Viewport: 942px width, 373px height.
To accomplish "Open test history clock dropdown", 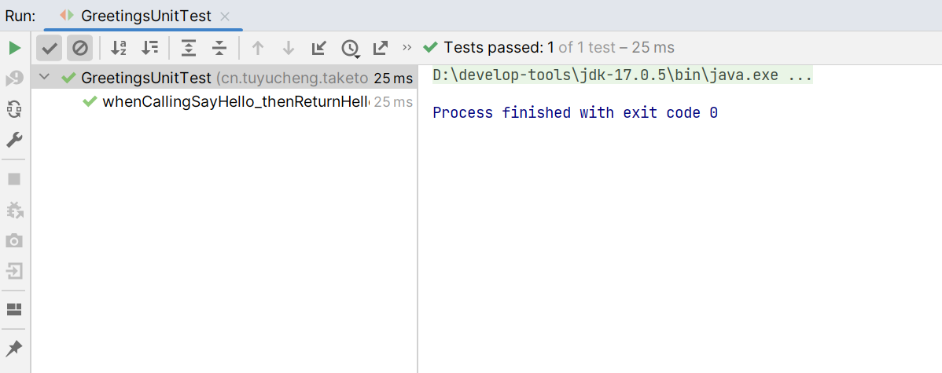I will (x=350, y=49).
